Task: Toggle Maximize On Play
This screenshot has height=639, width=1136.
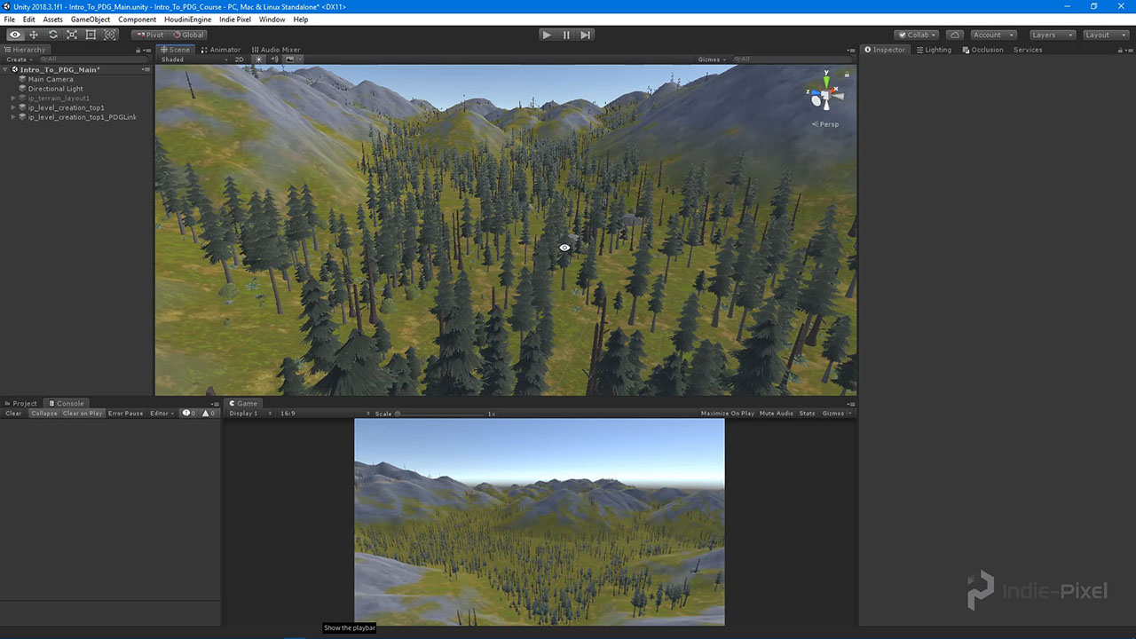Action: [x=728, y=414]
